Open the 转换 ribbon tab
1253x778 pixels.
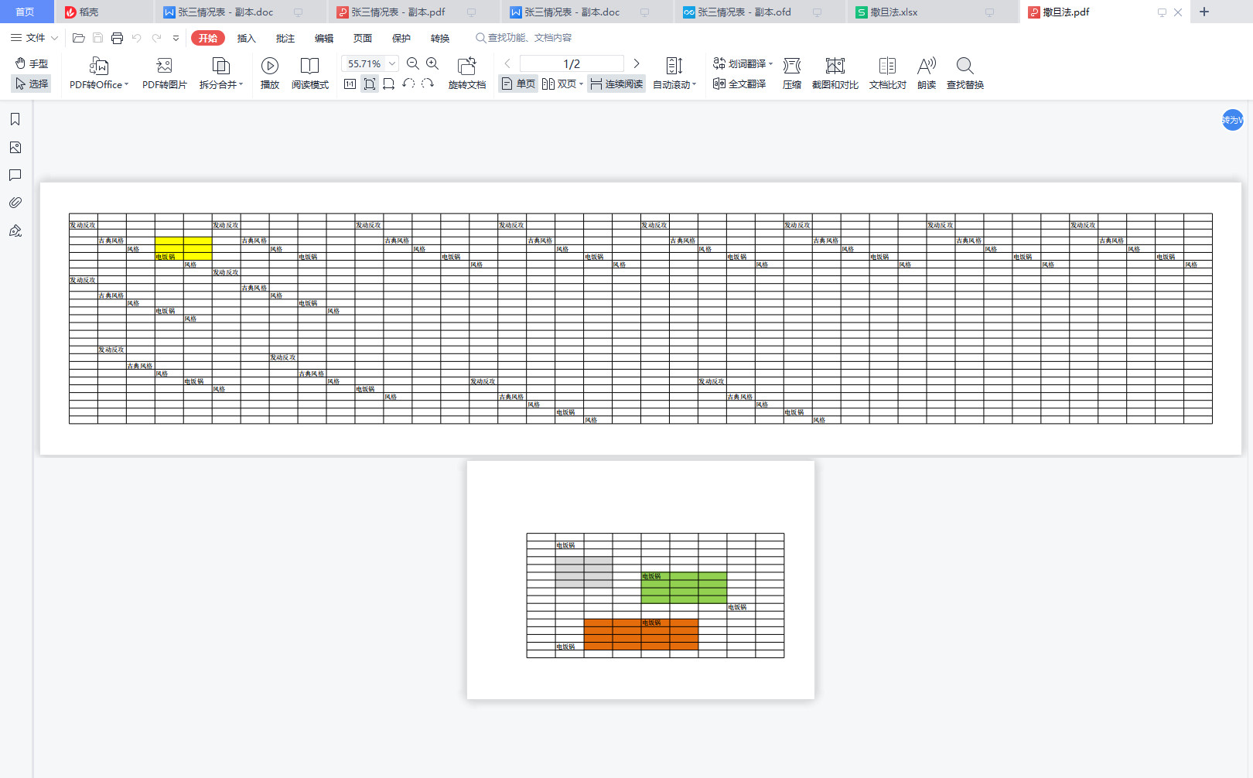(x=439, y=38)
